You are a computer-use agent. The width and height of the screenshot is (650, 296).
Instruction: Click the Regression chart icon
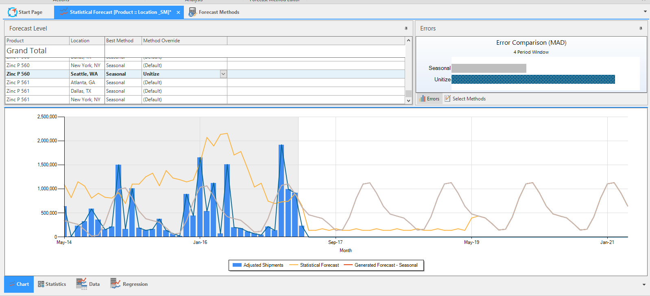(x=116, y=283)
